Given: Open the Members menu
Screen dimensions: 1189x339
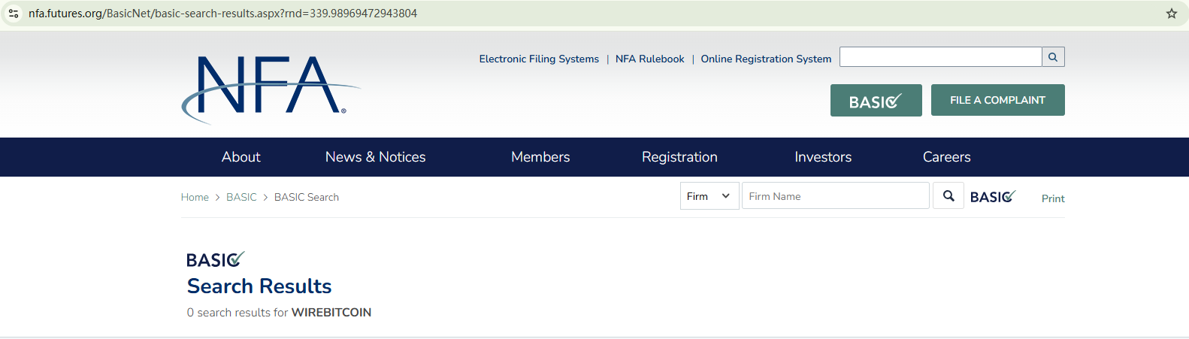Looking at the screenshot, I should (540, 157).
